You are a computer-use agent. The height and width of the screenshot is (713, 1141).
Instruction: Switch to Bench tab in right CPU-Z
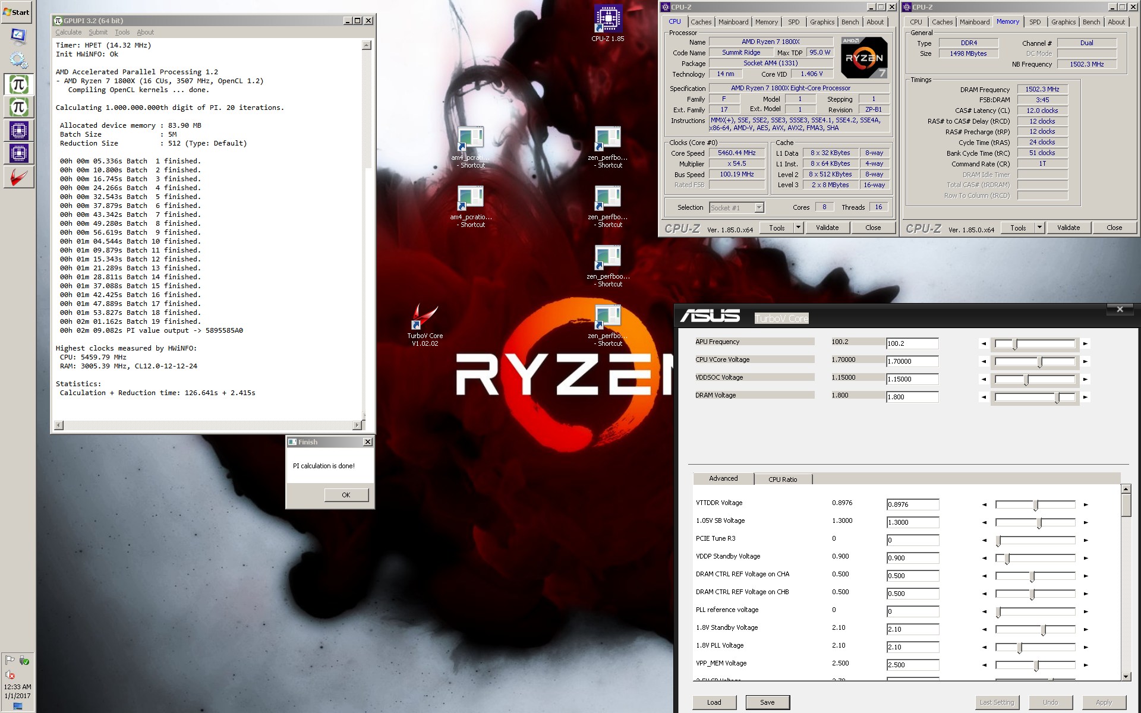[x=1091, y=22]
